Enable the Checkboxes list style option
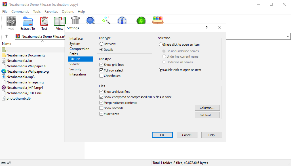The width and height of the screenshot is (291, 166). coord(102,76)
